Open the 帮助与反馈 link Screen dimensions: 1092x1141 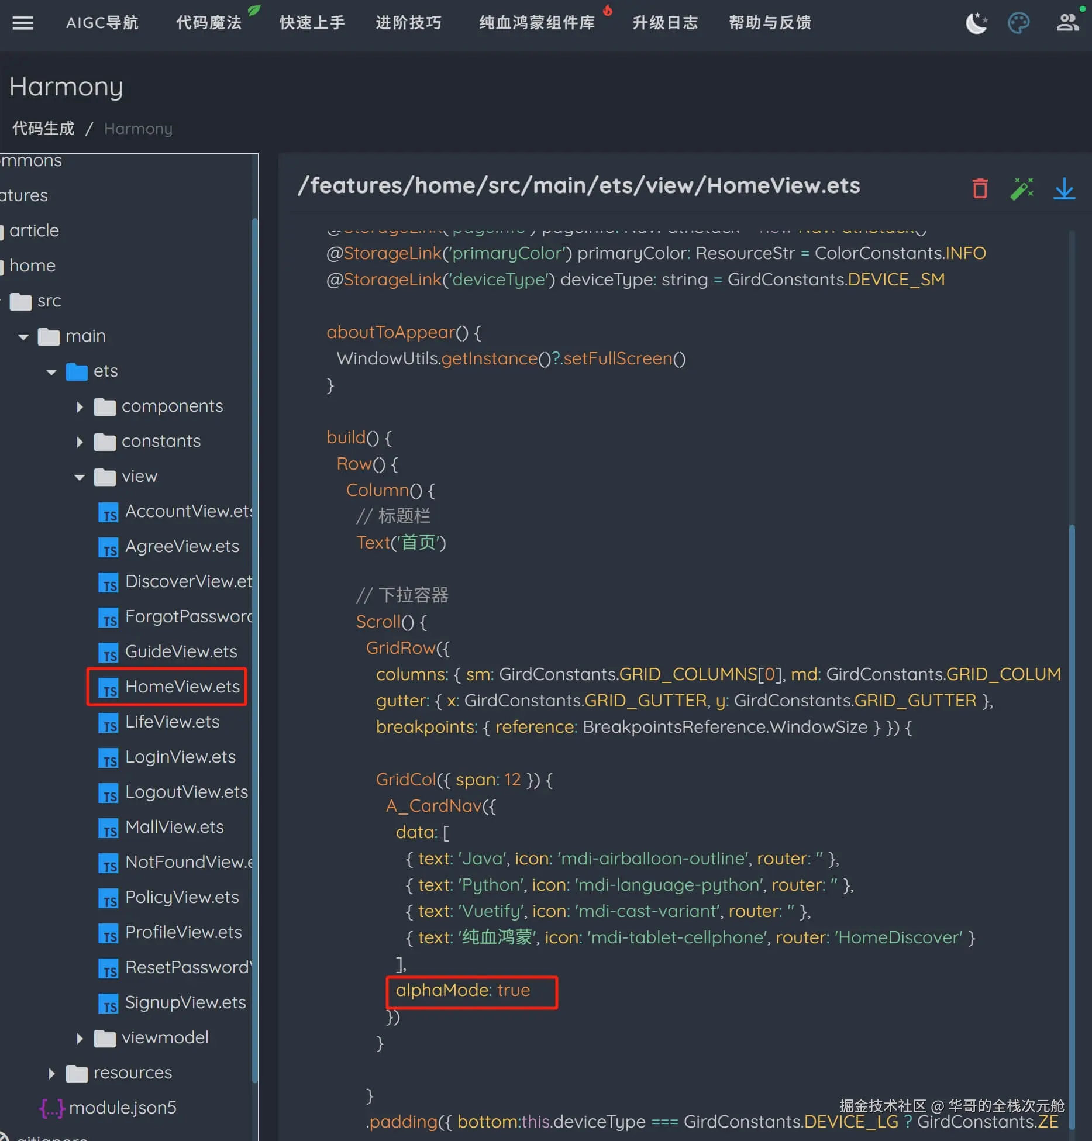(770, 23)
